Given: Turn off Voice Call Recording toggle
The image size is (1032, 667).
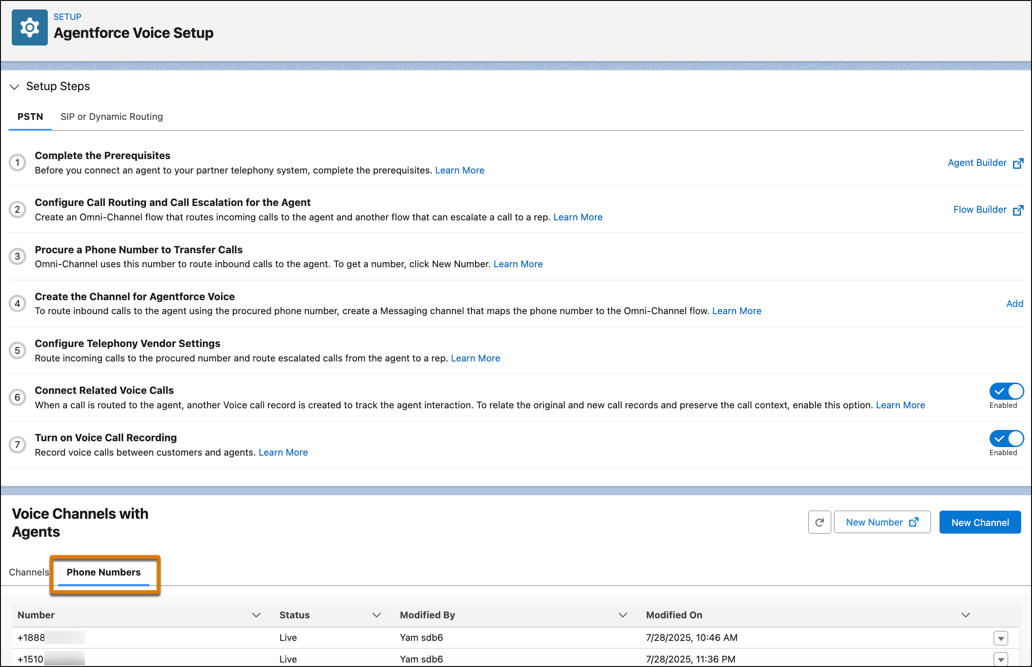Looking at the screenshot, I should pos(1007,439).
